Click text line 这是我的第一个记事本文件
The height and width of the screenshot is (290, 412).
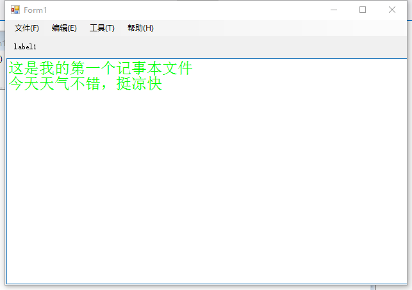pyautogui.click(x=101, y=68)
